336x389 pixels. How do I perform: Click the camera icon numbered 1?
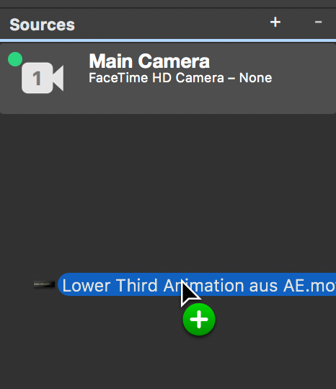pyautogui.click(x=43, y=78)
